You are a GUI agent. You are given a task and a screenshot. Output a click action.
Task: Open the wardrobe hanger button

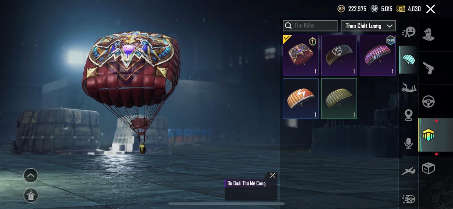coord(31,195)
